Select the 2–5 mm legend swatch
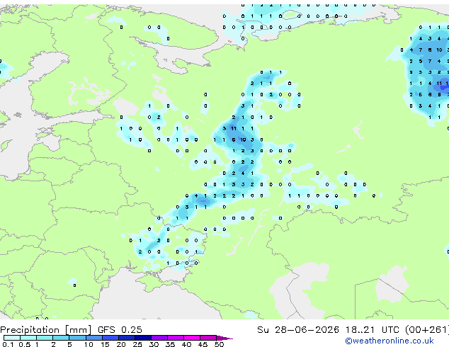449x347 pixels. [61, 338]
